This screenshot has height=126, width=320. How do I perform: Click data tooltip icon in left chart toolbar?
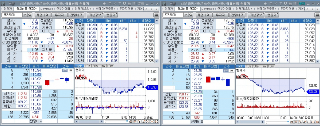[135, 121]
